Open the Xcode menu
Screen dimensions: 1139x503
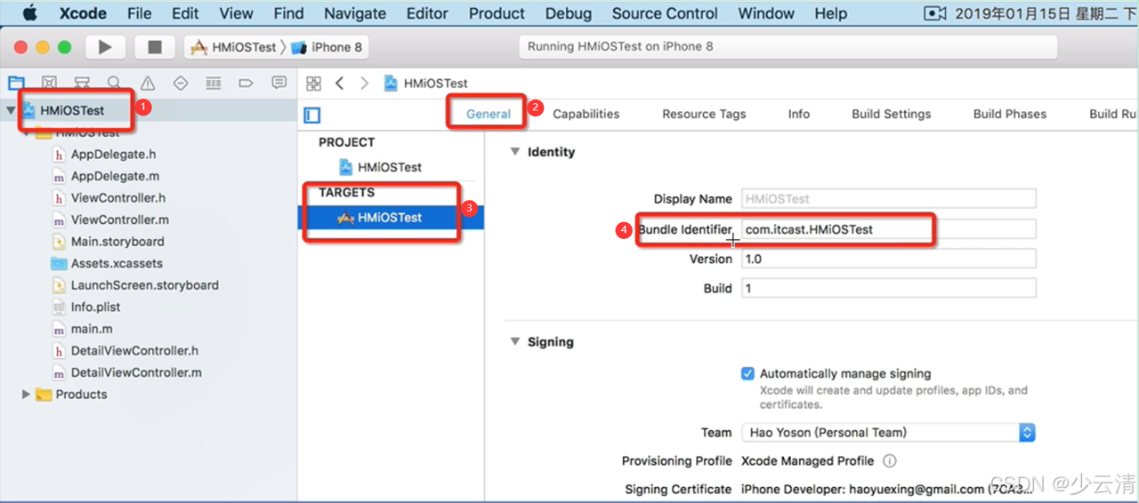tap(83, 13)
